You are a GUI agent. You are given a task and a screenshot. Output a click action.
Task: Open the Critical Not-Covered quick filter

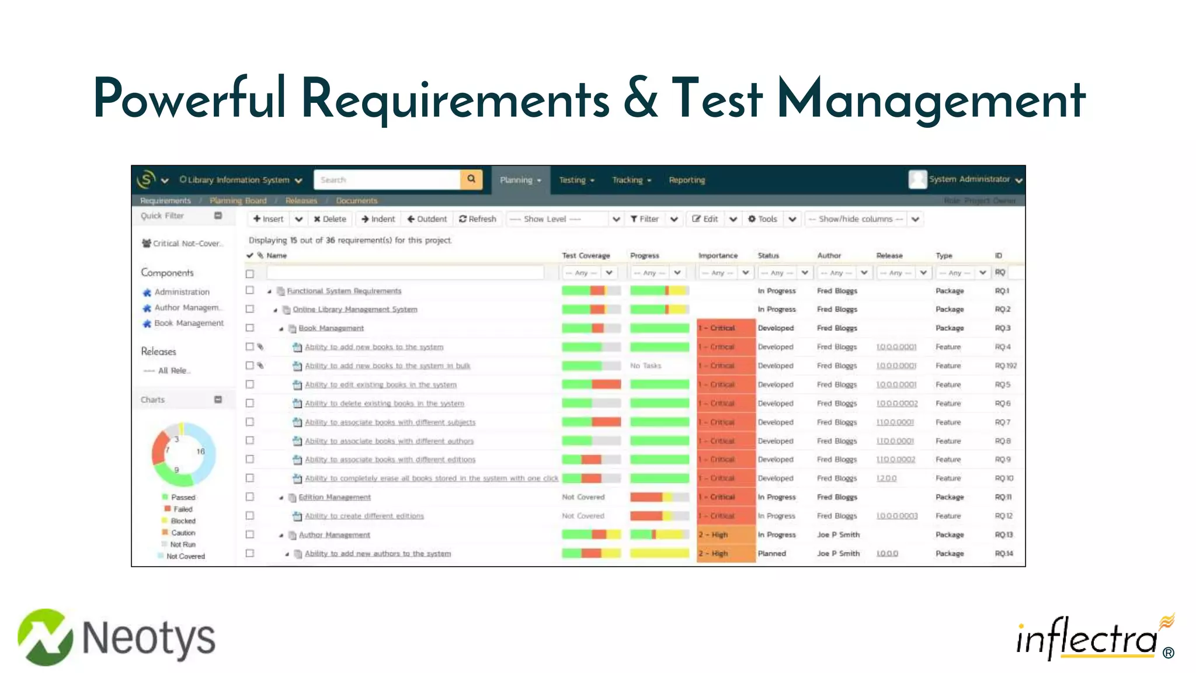click(182, 243)
